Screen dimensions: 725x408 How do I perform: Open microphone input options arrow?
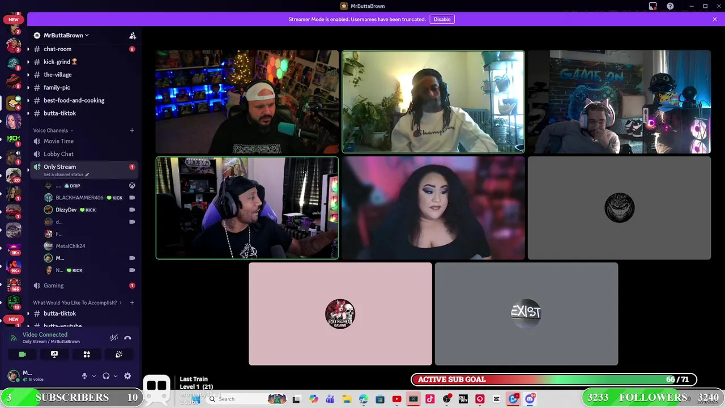point(93,376)
